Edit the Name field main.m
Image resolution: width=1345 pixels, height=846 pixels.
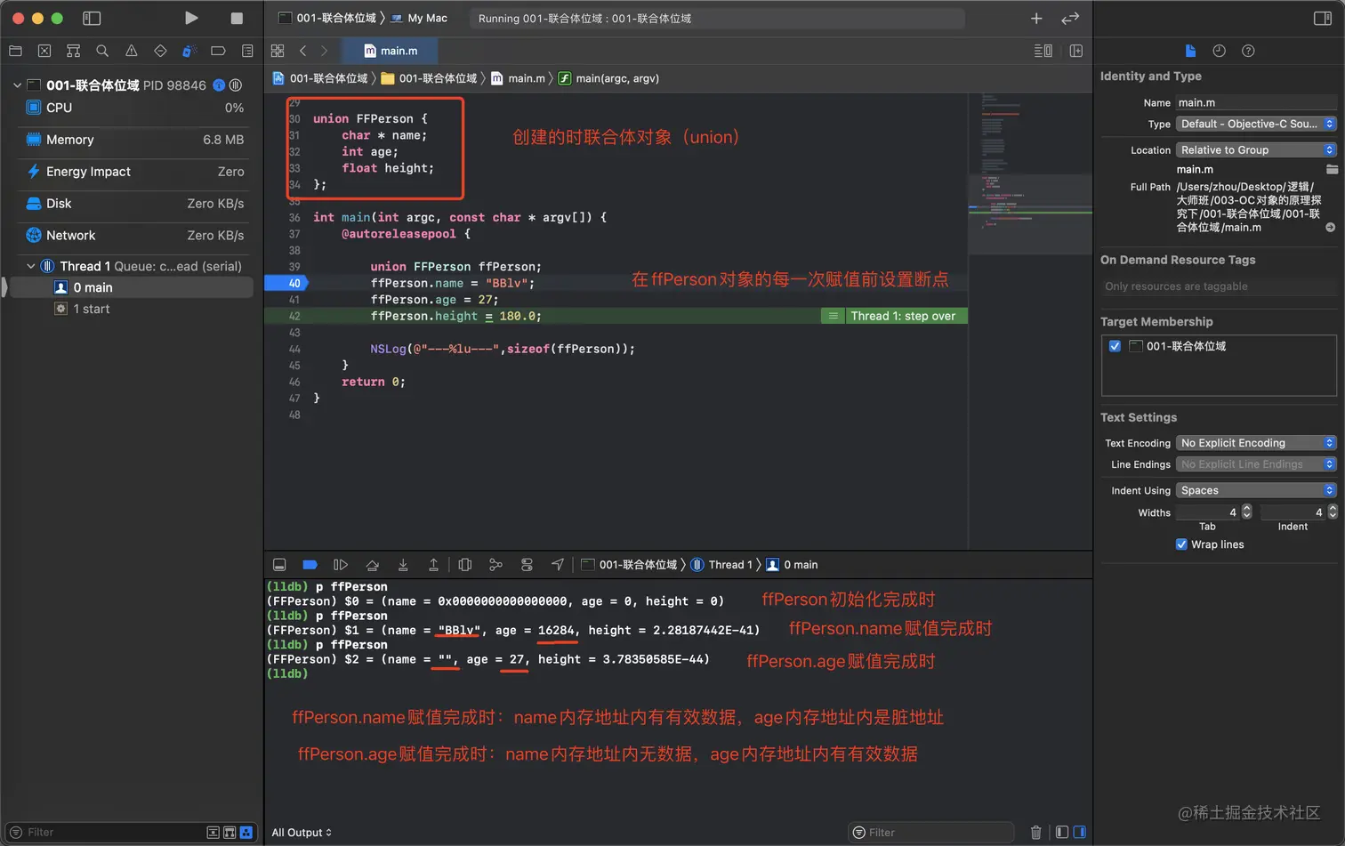(1256, 102)
